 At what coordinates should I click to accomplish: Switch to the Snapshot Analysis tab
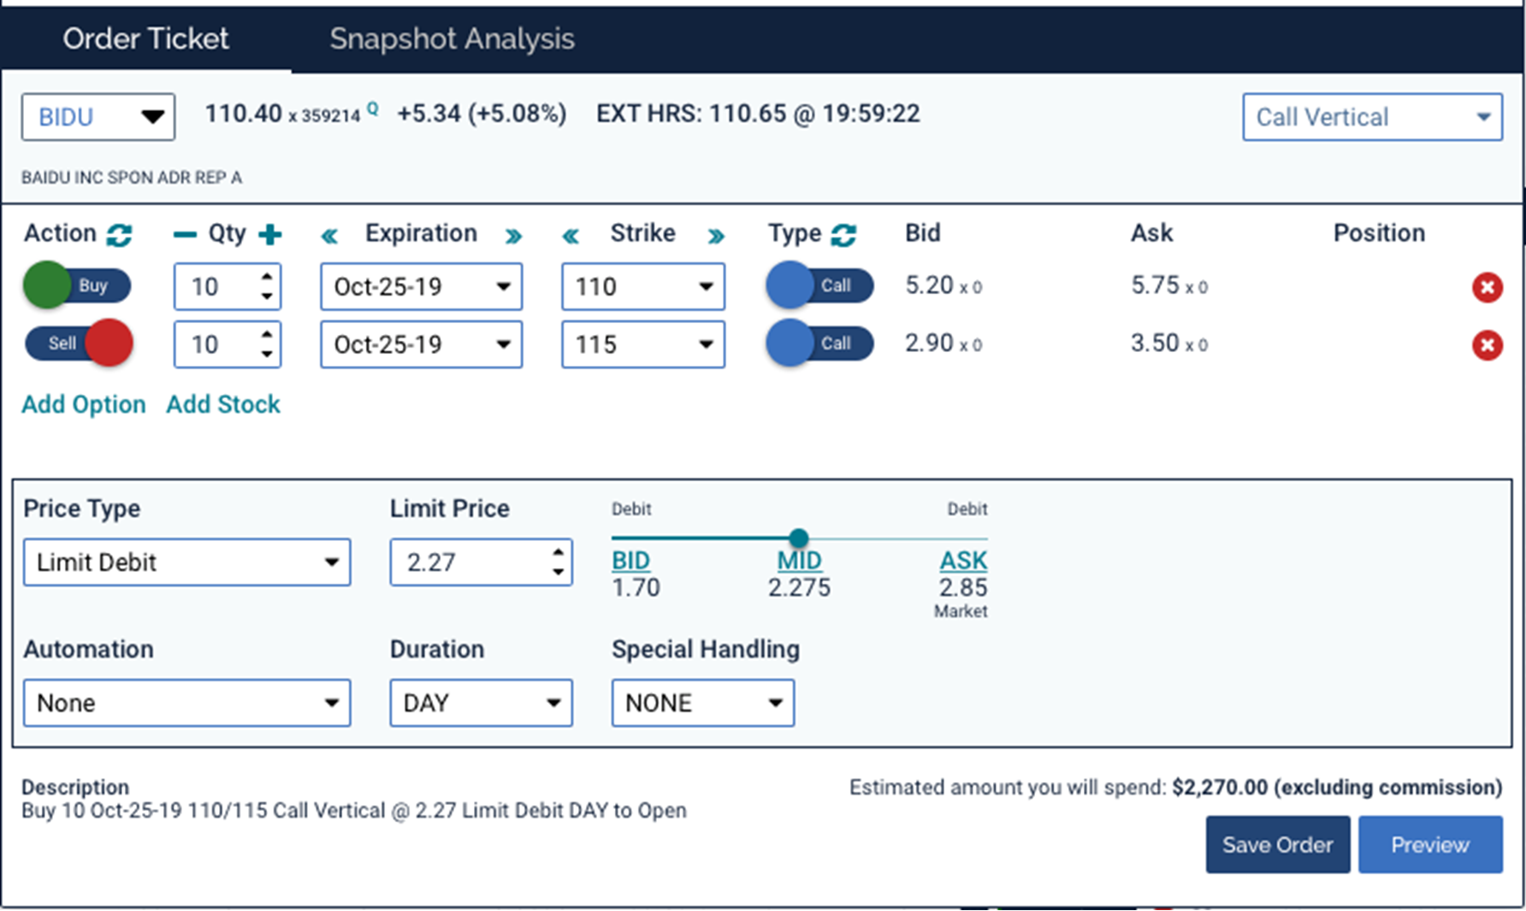[452, 38]
